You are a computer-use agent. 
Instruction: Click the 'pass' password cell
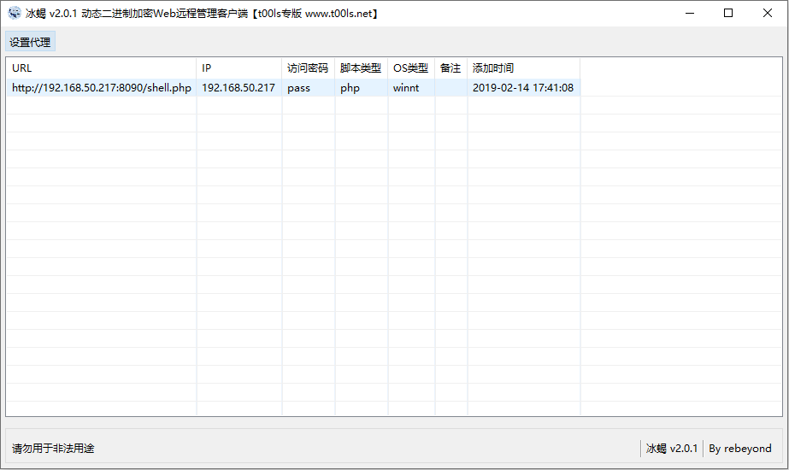[x=299, y=88]
